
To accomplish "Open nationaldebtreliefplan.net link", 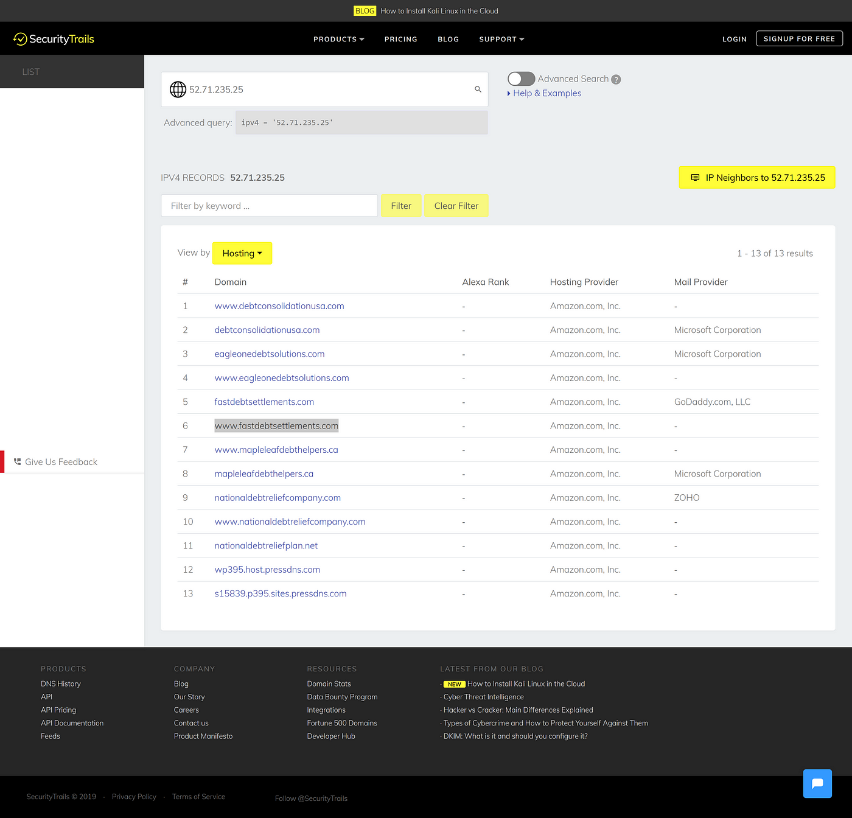I will tap(266, 546).
